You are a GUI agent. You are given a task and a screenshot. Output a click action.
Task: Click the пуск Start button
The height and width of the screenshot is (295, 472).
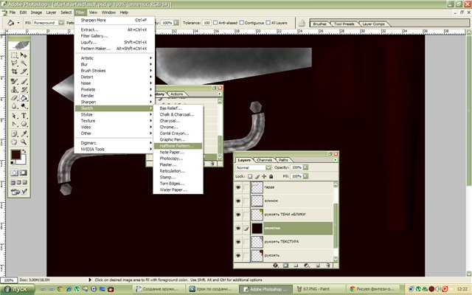pos(18,289)
